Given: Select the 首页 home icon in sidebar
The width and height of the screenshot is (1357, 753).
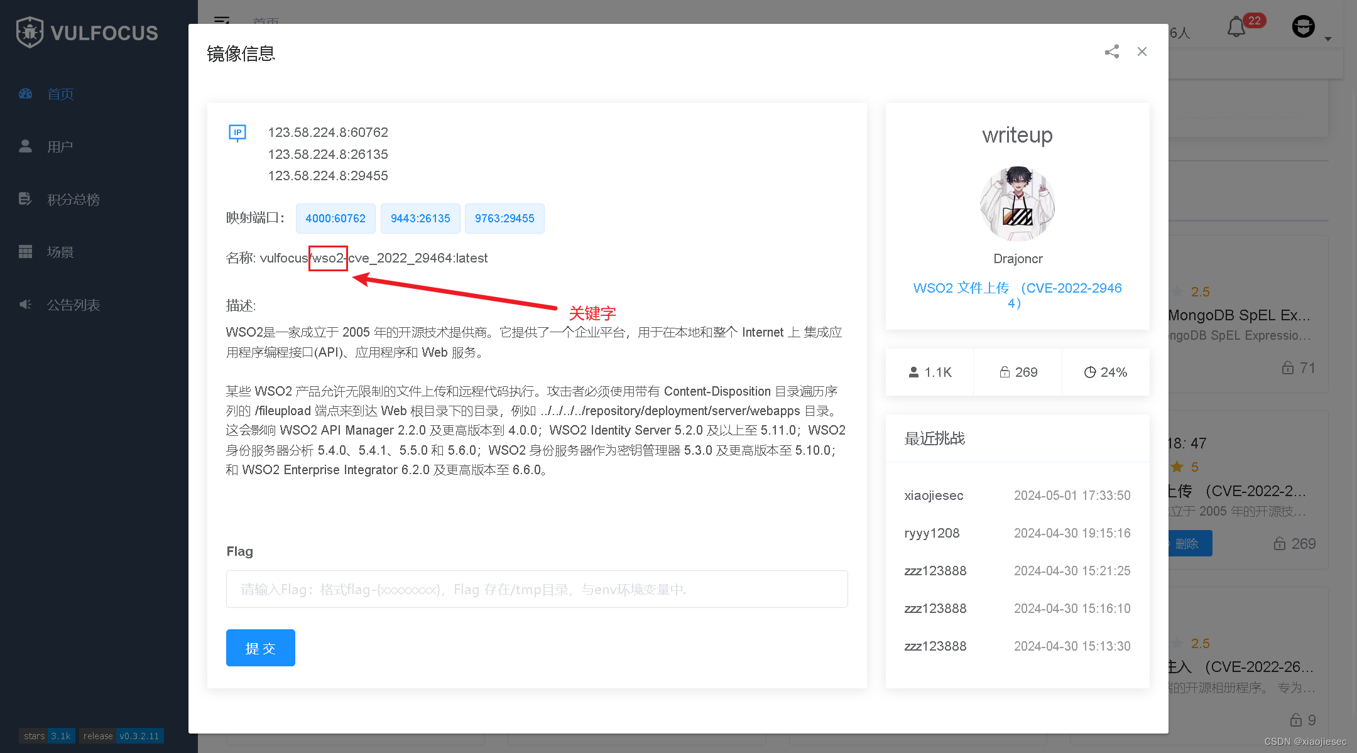Looking at the screenshot, I should point(25,94).
